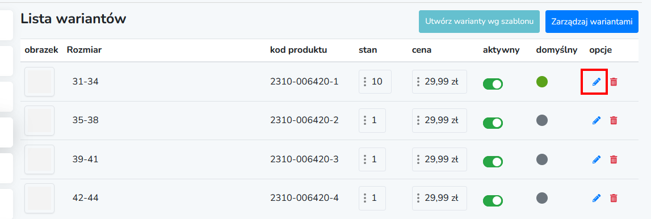
Task: Click the image thumbnail of variant 31-34
Action: 39,82
